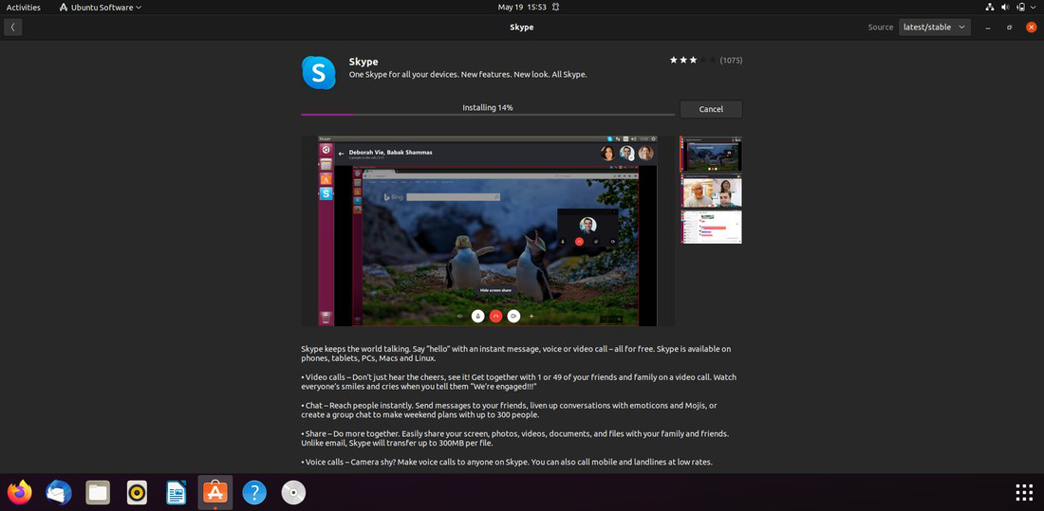The width and height of the screenshot is (1044, 511).
Task: Select the video call screenshot thumbnail
Action: tap(711, 192)
